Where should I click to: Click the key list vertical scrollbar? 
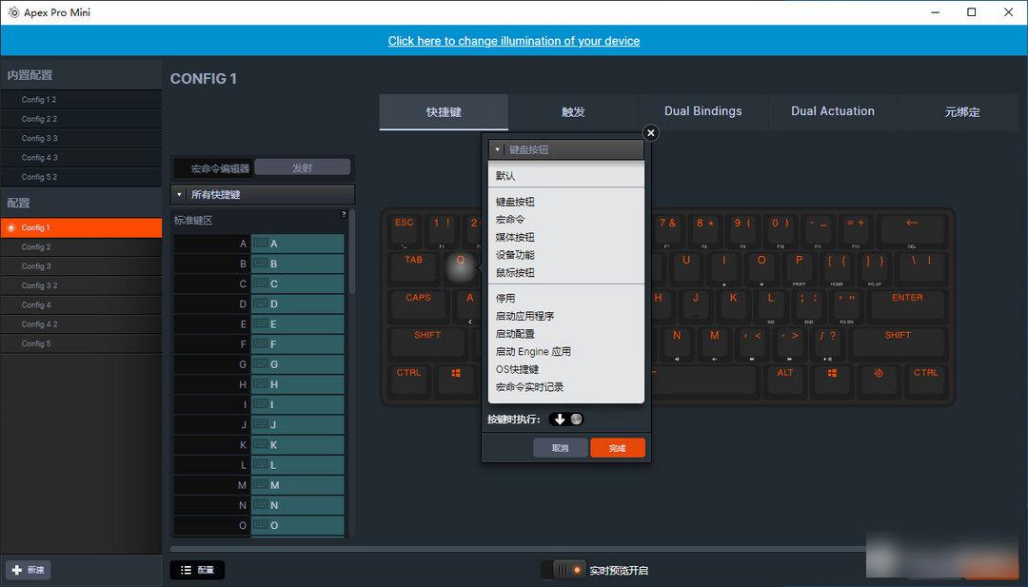352,251
